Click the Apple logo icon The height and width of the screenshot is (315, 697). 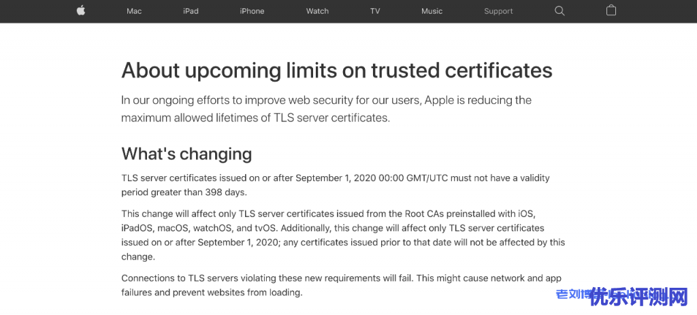click(81, 11)
